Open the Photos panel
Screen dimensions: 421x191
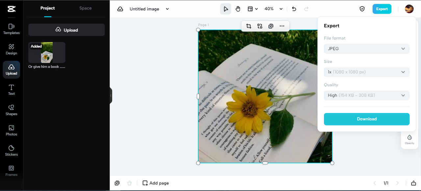[x=11, y=130]
